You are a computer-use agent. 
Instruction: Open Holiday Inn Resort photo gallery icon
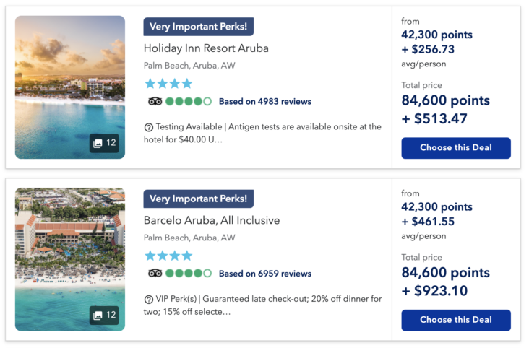(104, 143)
